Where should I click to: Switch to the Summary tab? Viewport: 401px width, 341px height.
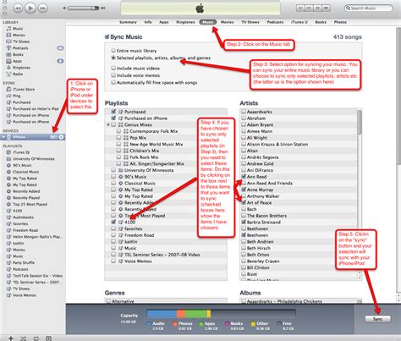pyautogui.click(x=128, y=22)
